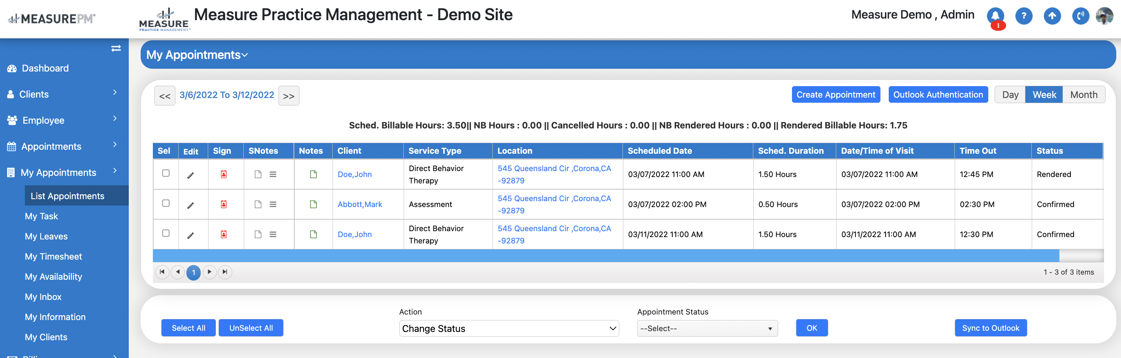Go to last page of appointments grid
The height and width of the screenshot is (358, 1121).
pos(224,272)
